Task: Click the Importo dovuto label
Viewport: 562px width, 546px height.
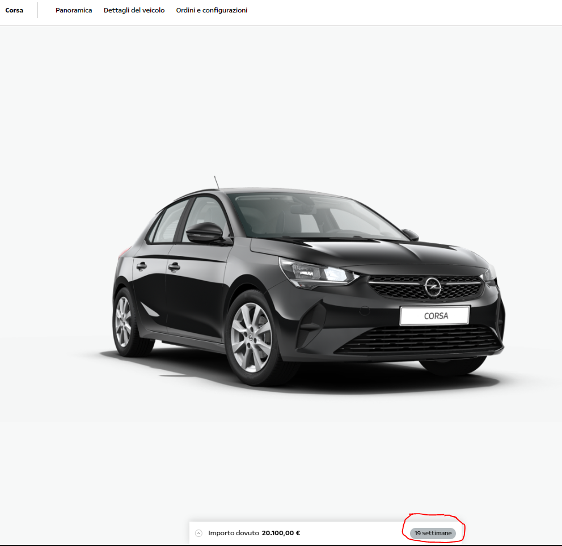Action: pyautogui.click(x=233, y=533)
